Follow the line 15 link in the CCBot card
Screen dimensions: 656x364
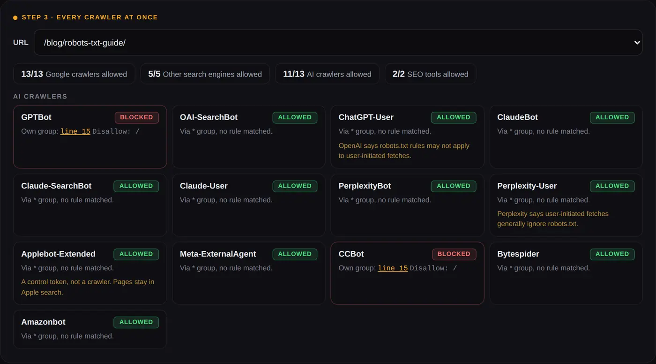(393, 268)
